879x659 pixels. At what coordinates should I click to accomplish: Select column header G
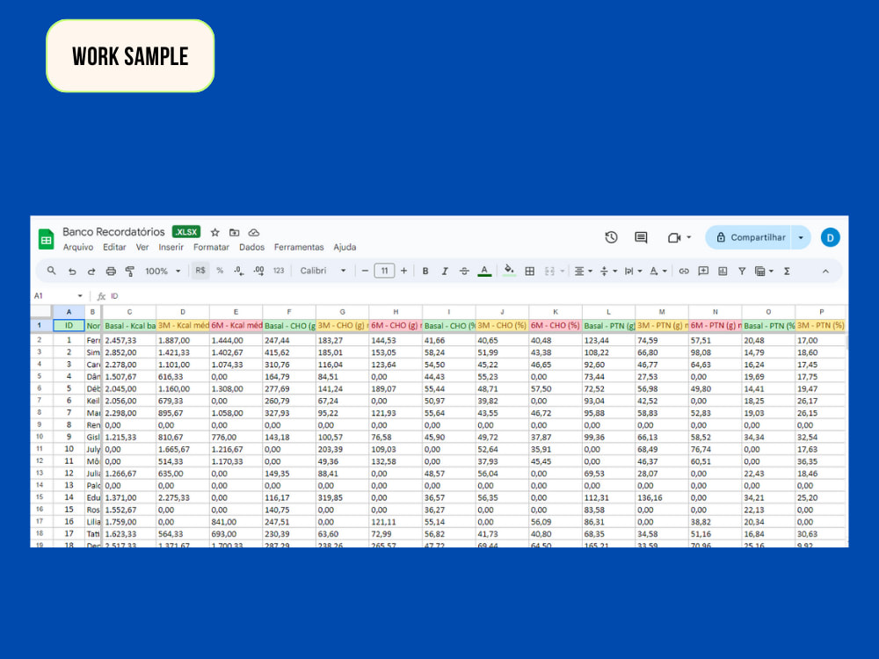tap(342, 312)
